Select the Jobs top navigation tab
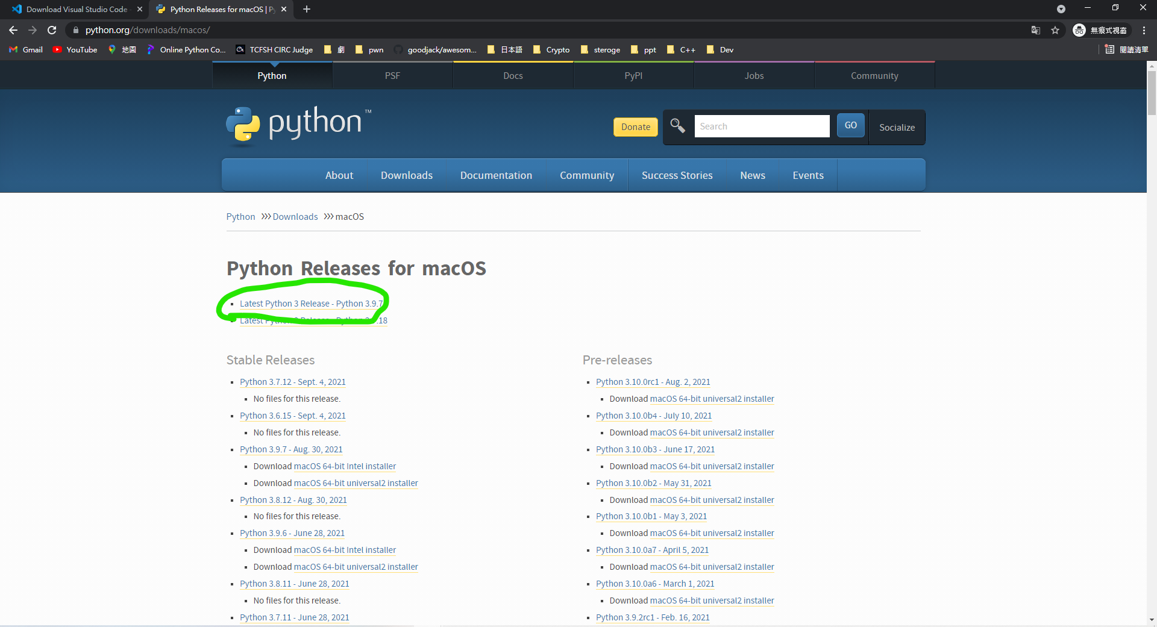This screenshot has width=1157, height=627. point(754,75)
